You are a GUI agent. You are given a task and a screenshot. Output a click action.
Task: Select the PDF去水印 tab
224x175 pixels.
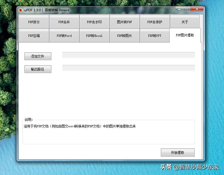coord(94,22)
